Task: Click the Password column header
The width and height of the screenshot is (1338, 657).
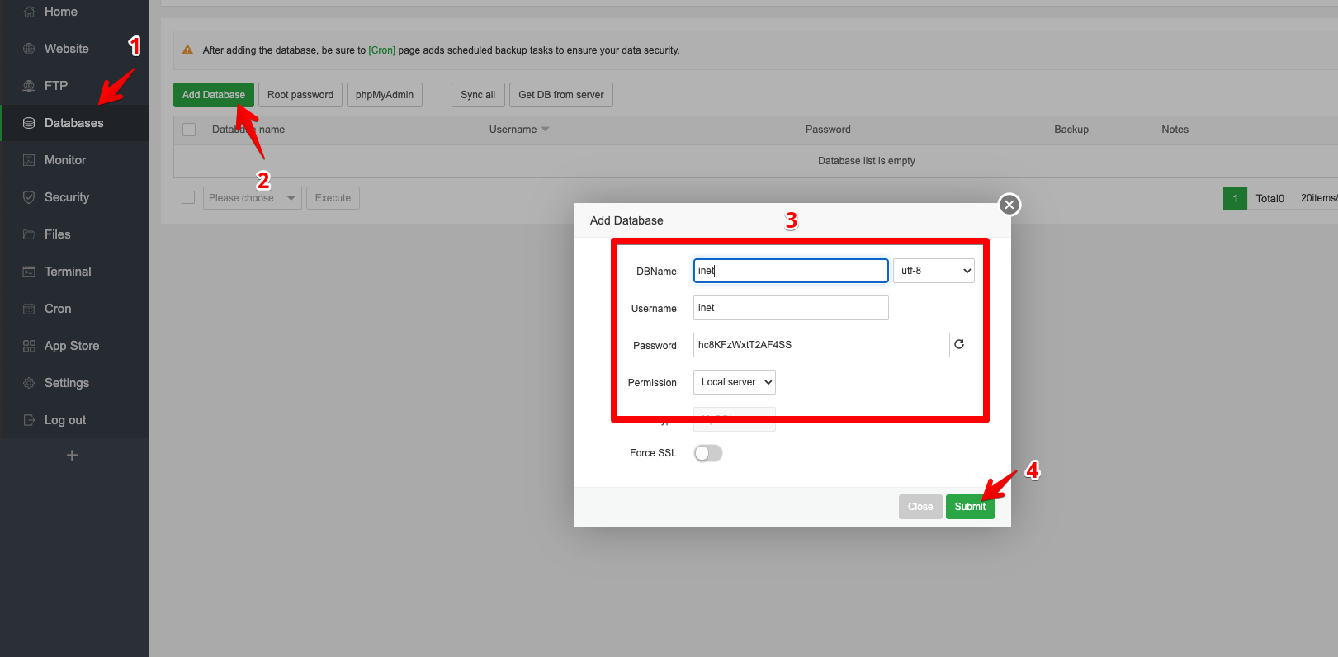Action: point(828,130)
